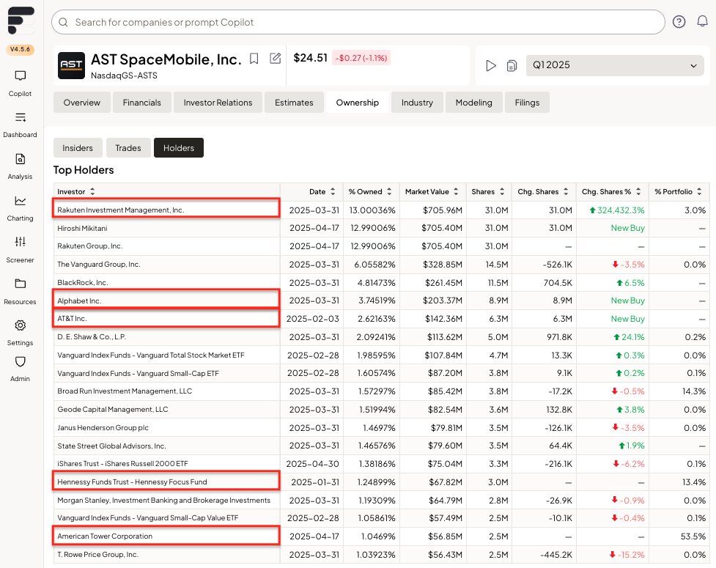
Task: Click the search magnifier icon
Action: (64, 22)
